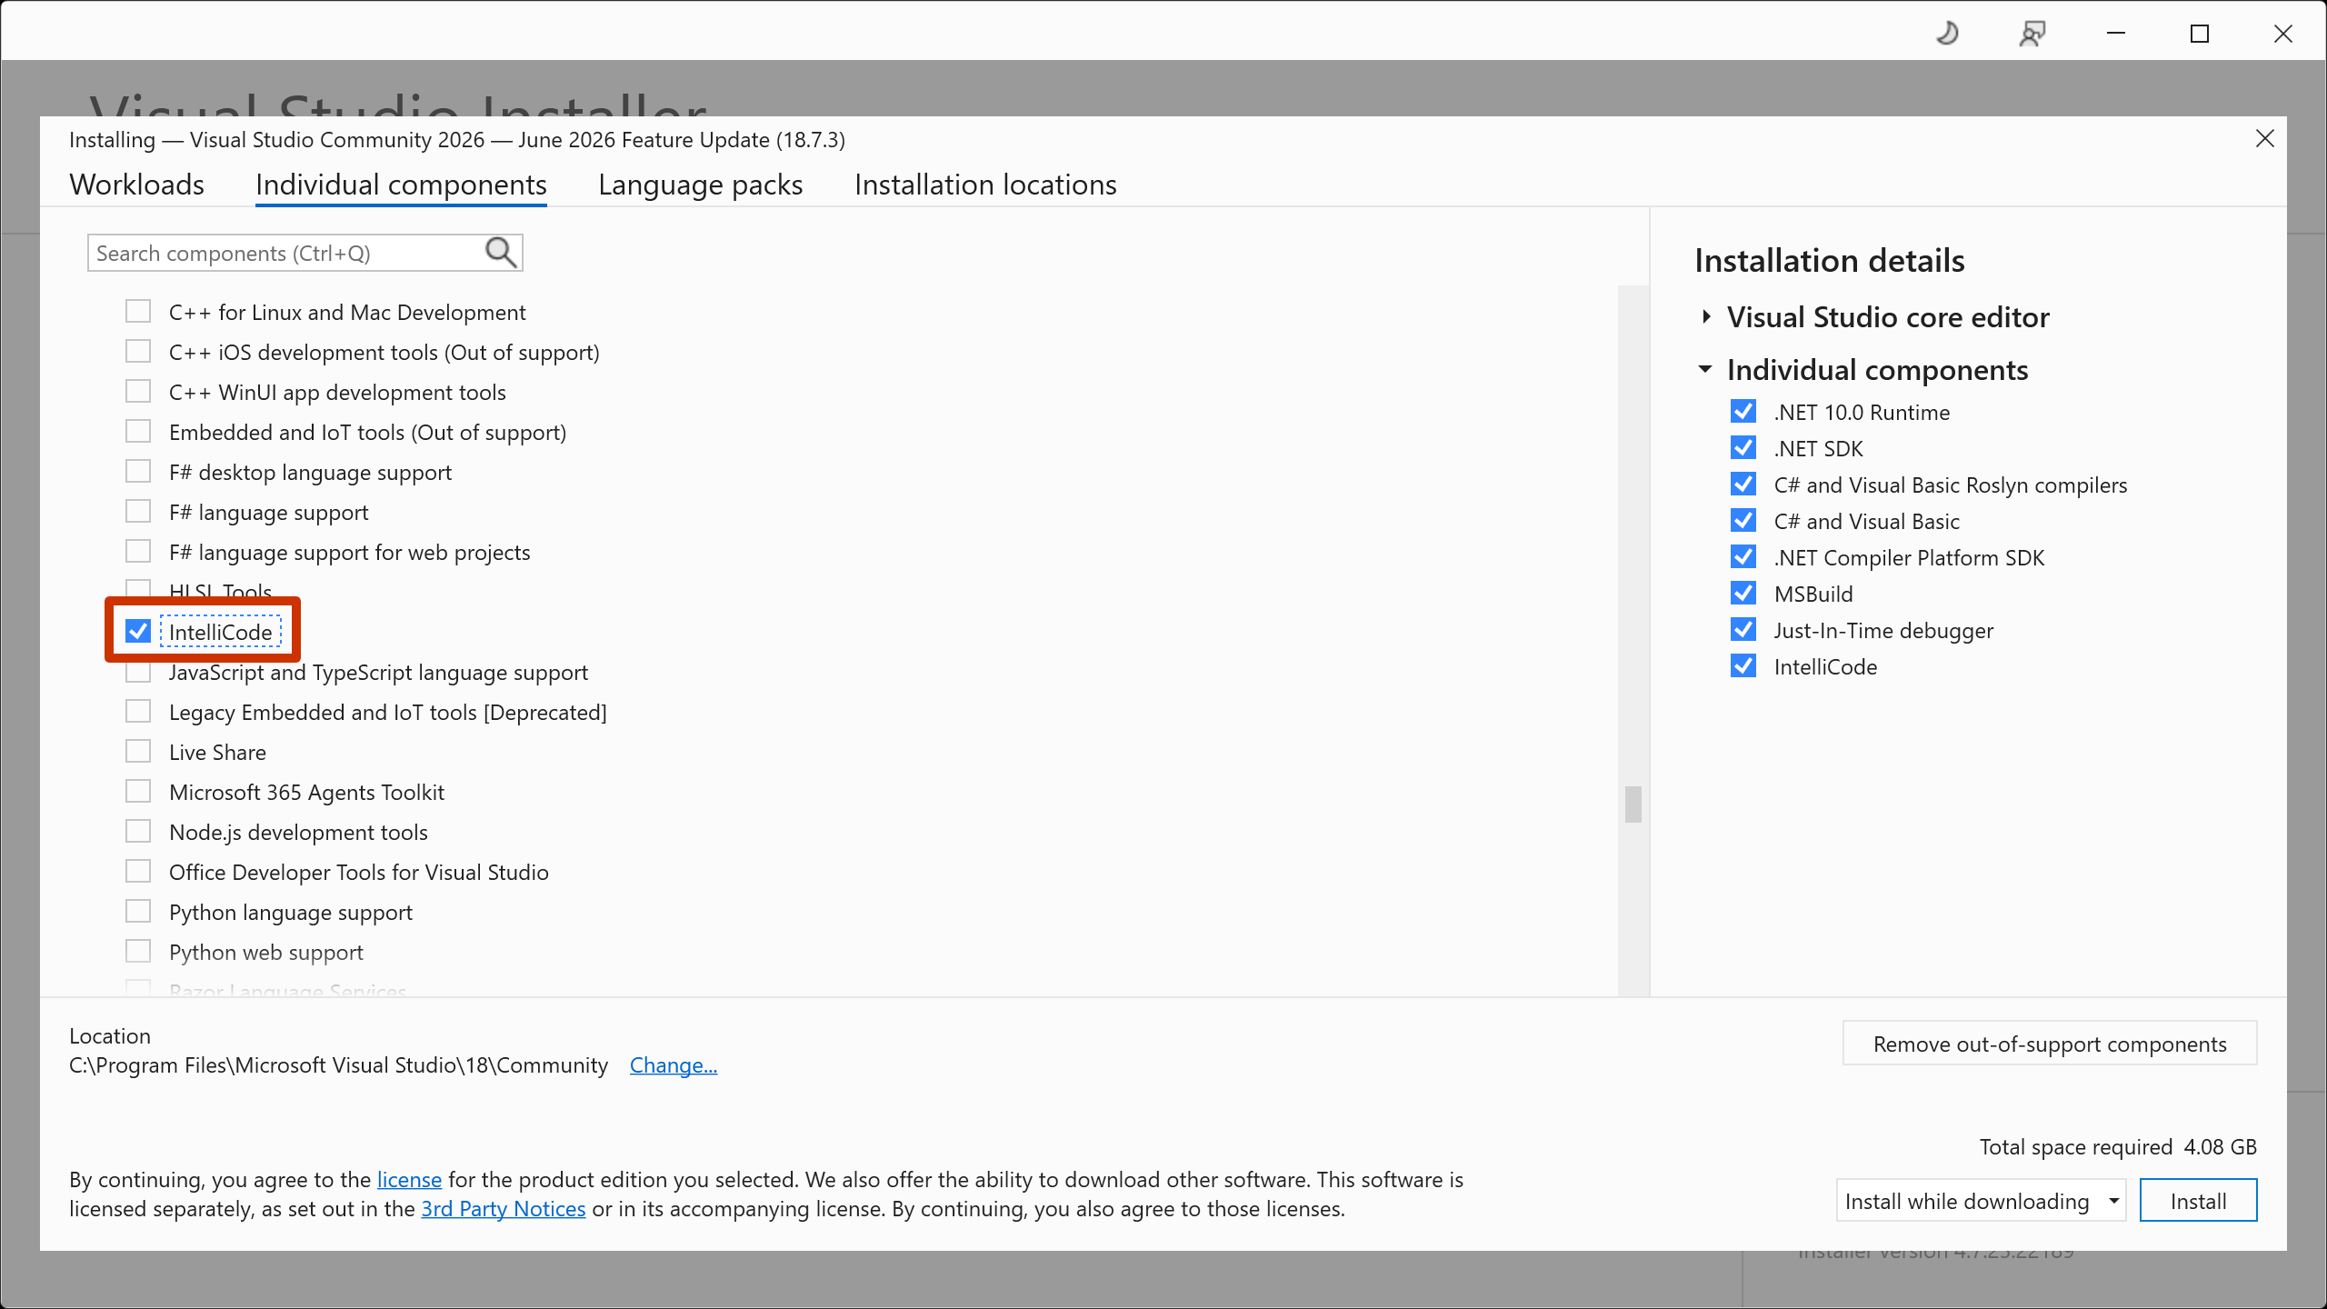Click the Installation details heading
Screen dimensions: 2327x1309
pos(1829,261)
